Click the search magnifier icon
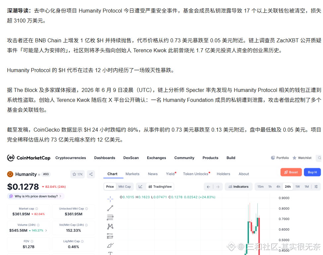Viewport: 323px width, 255px height. [x=319, y=158]
